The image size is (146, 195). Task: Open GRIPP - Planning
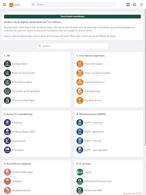pyautogui.click(x=93, y=141)
